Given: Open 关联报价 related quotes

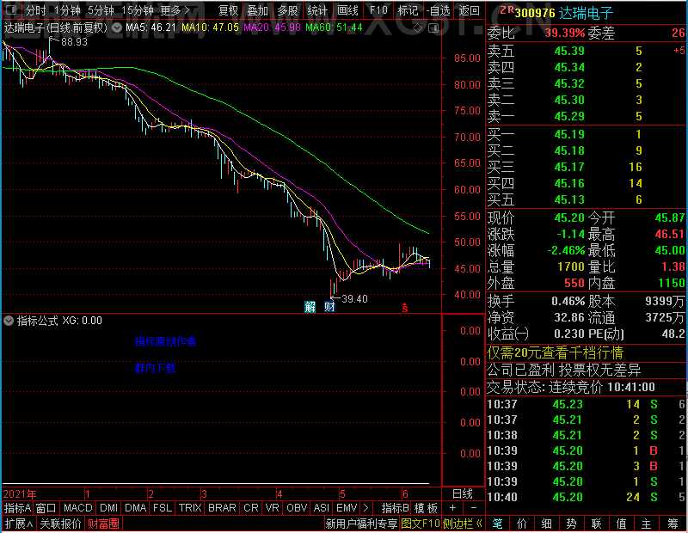Looking at the screenshot, I should [x=60, y=524].
